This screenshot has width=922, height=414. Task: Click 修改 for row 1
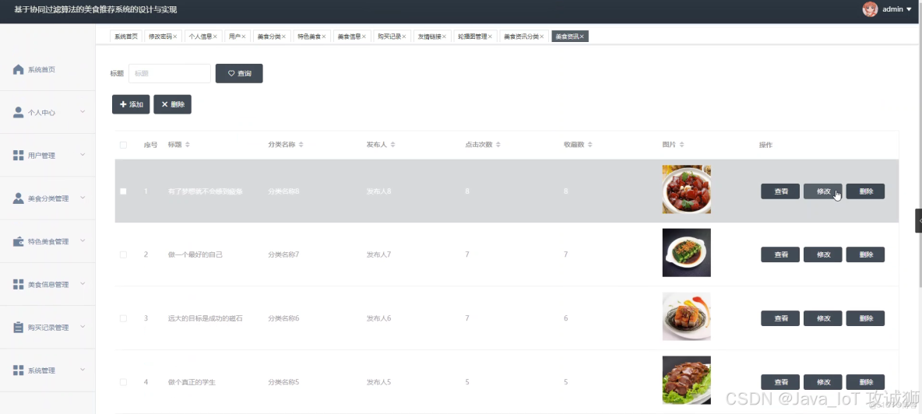pyautogui.click(x=822, y=191)
